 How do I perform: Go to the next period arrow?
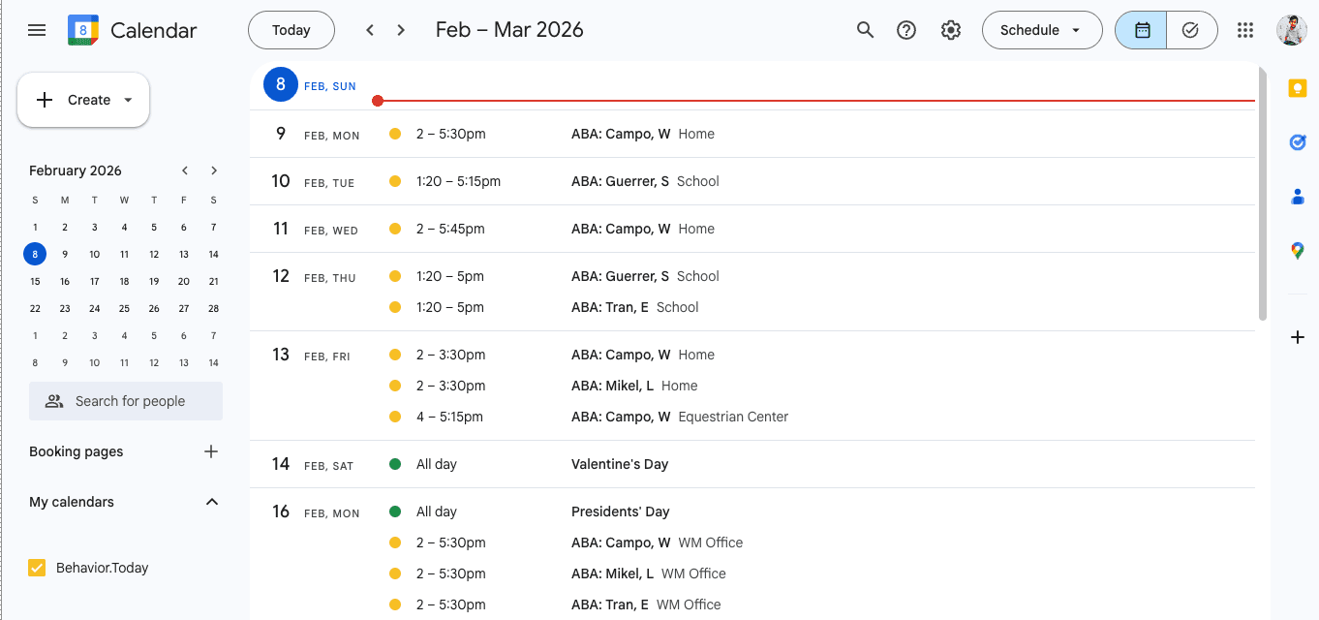tap(401, 30)
